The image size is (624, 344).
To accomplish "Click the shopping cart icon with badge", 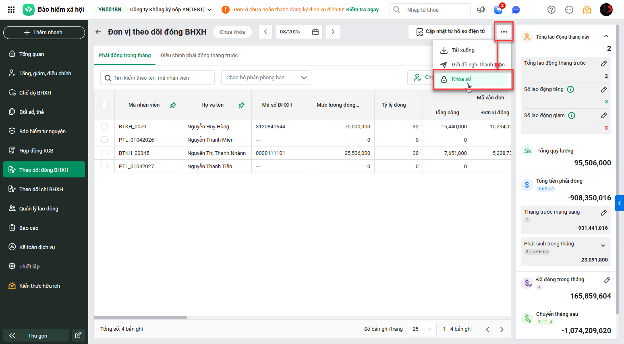I will point(498,10).
